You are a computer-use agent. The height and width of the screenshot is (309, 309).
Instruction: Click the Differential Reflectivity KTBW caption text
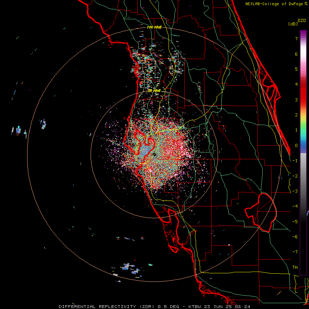pyautogui.click(x=154, y=307)
